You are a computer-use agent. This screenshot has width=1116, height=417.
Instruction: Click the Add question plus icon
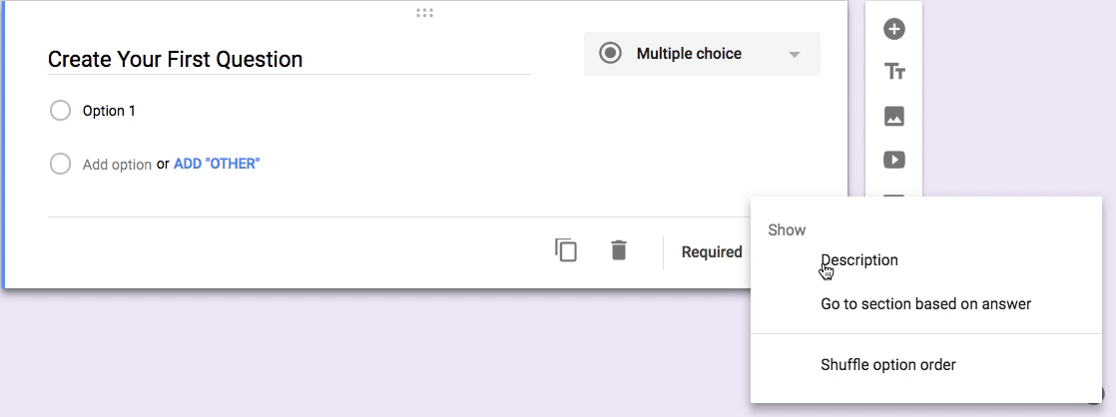click(894, 29)
